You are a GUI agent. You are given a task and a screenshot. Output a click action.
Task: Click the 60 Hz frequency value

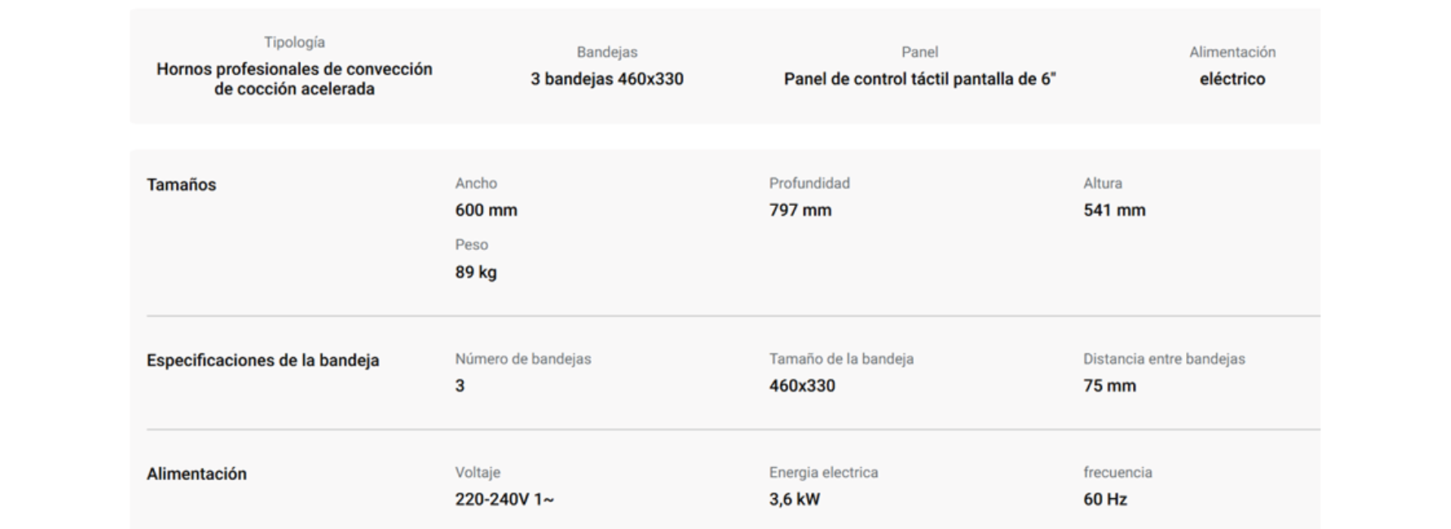(1105, 500)
